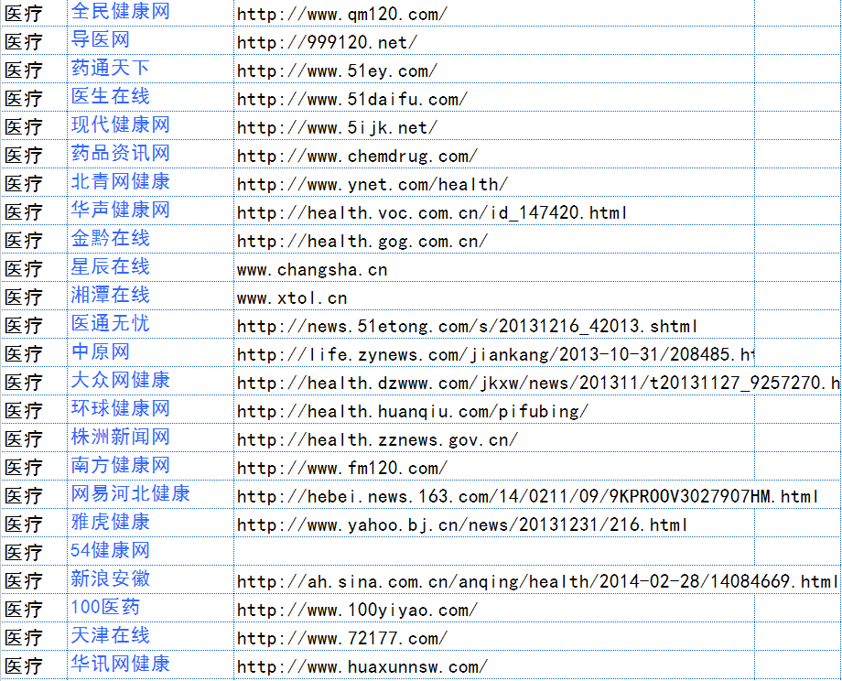Click the 北青网健康 link
The width and height of the screenshot is (842, 681).
coord(120,181)
